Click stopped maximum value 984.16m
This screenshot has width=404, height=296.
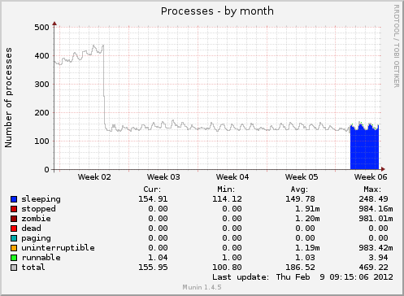376,209
